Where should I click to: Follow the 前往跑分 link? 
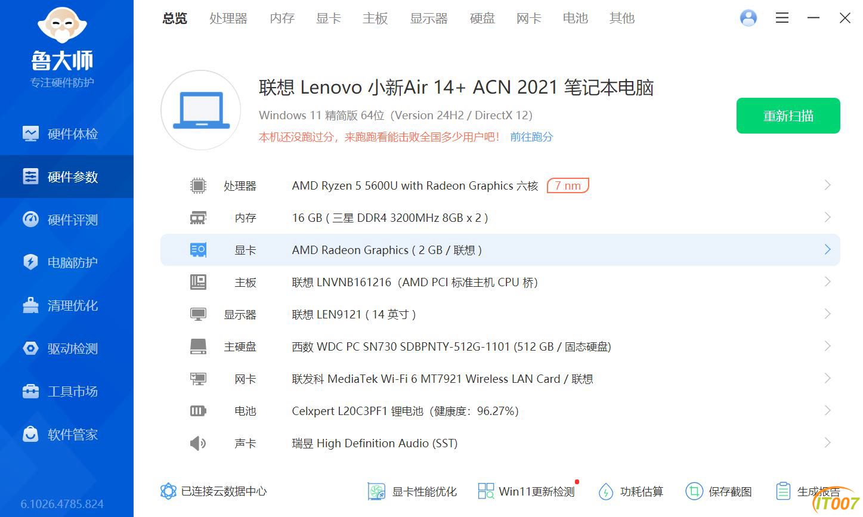coord(531,137)
